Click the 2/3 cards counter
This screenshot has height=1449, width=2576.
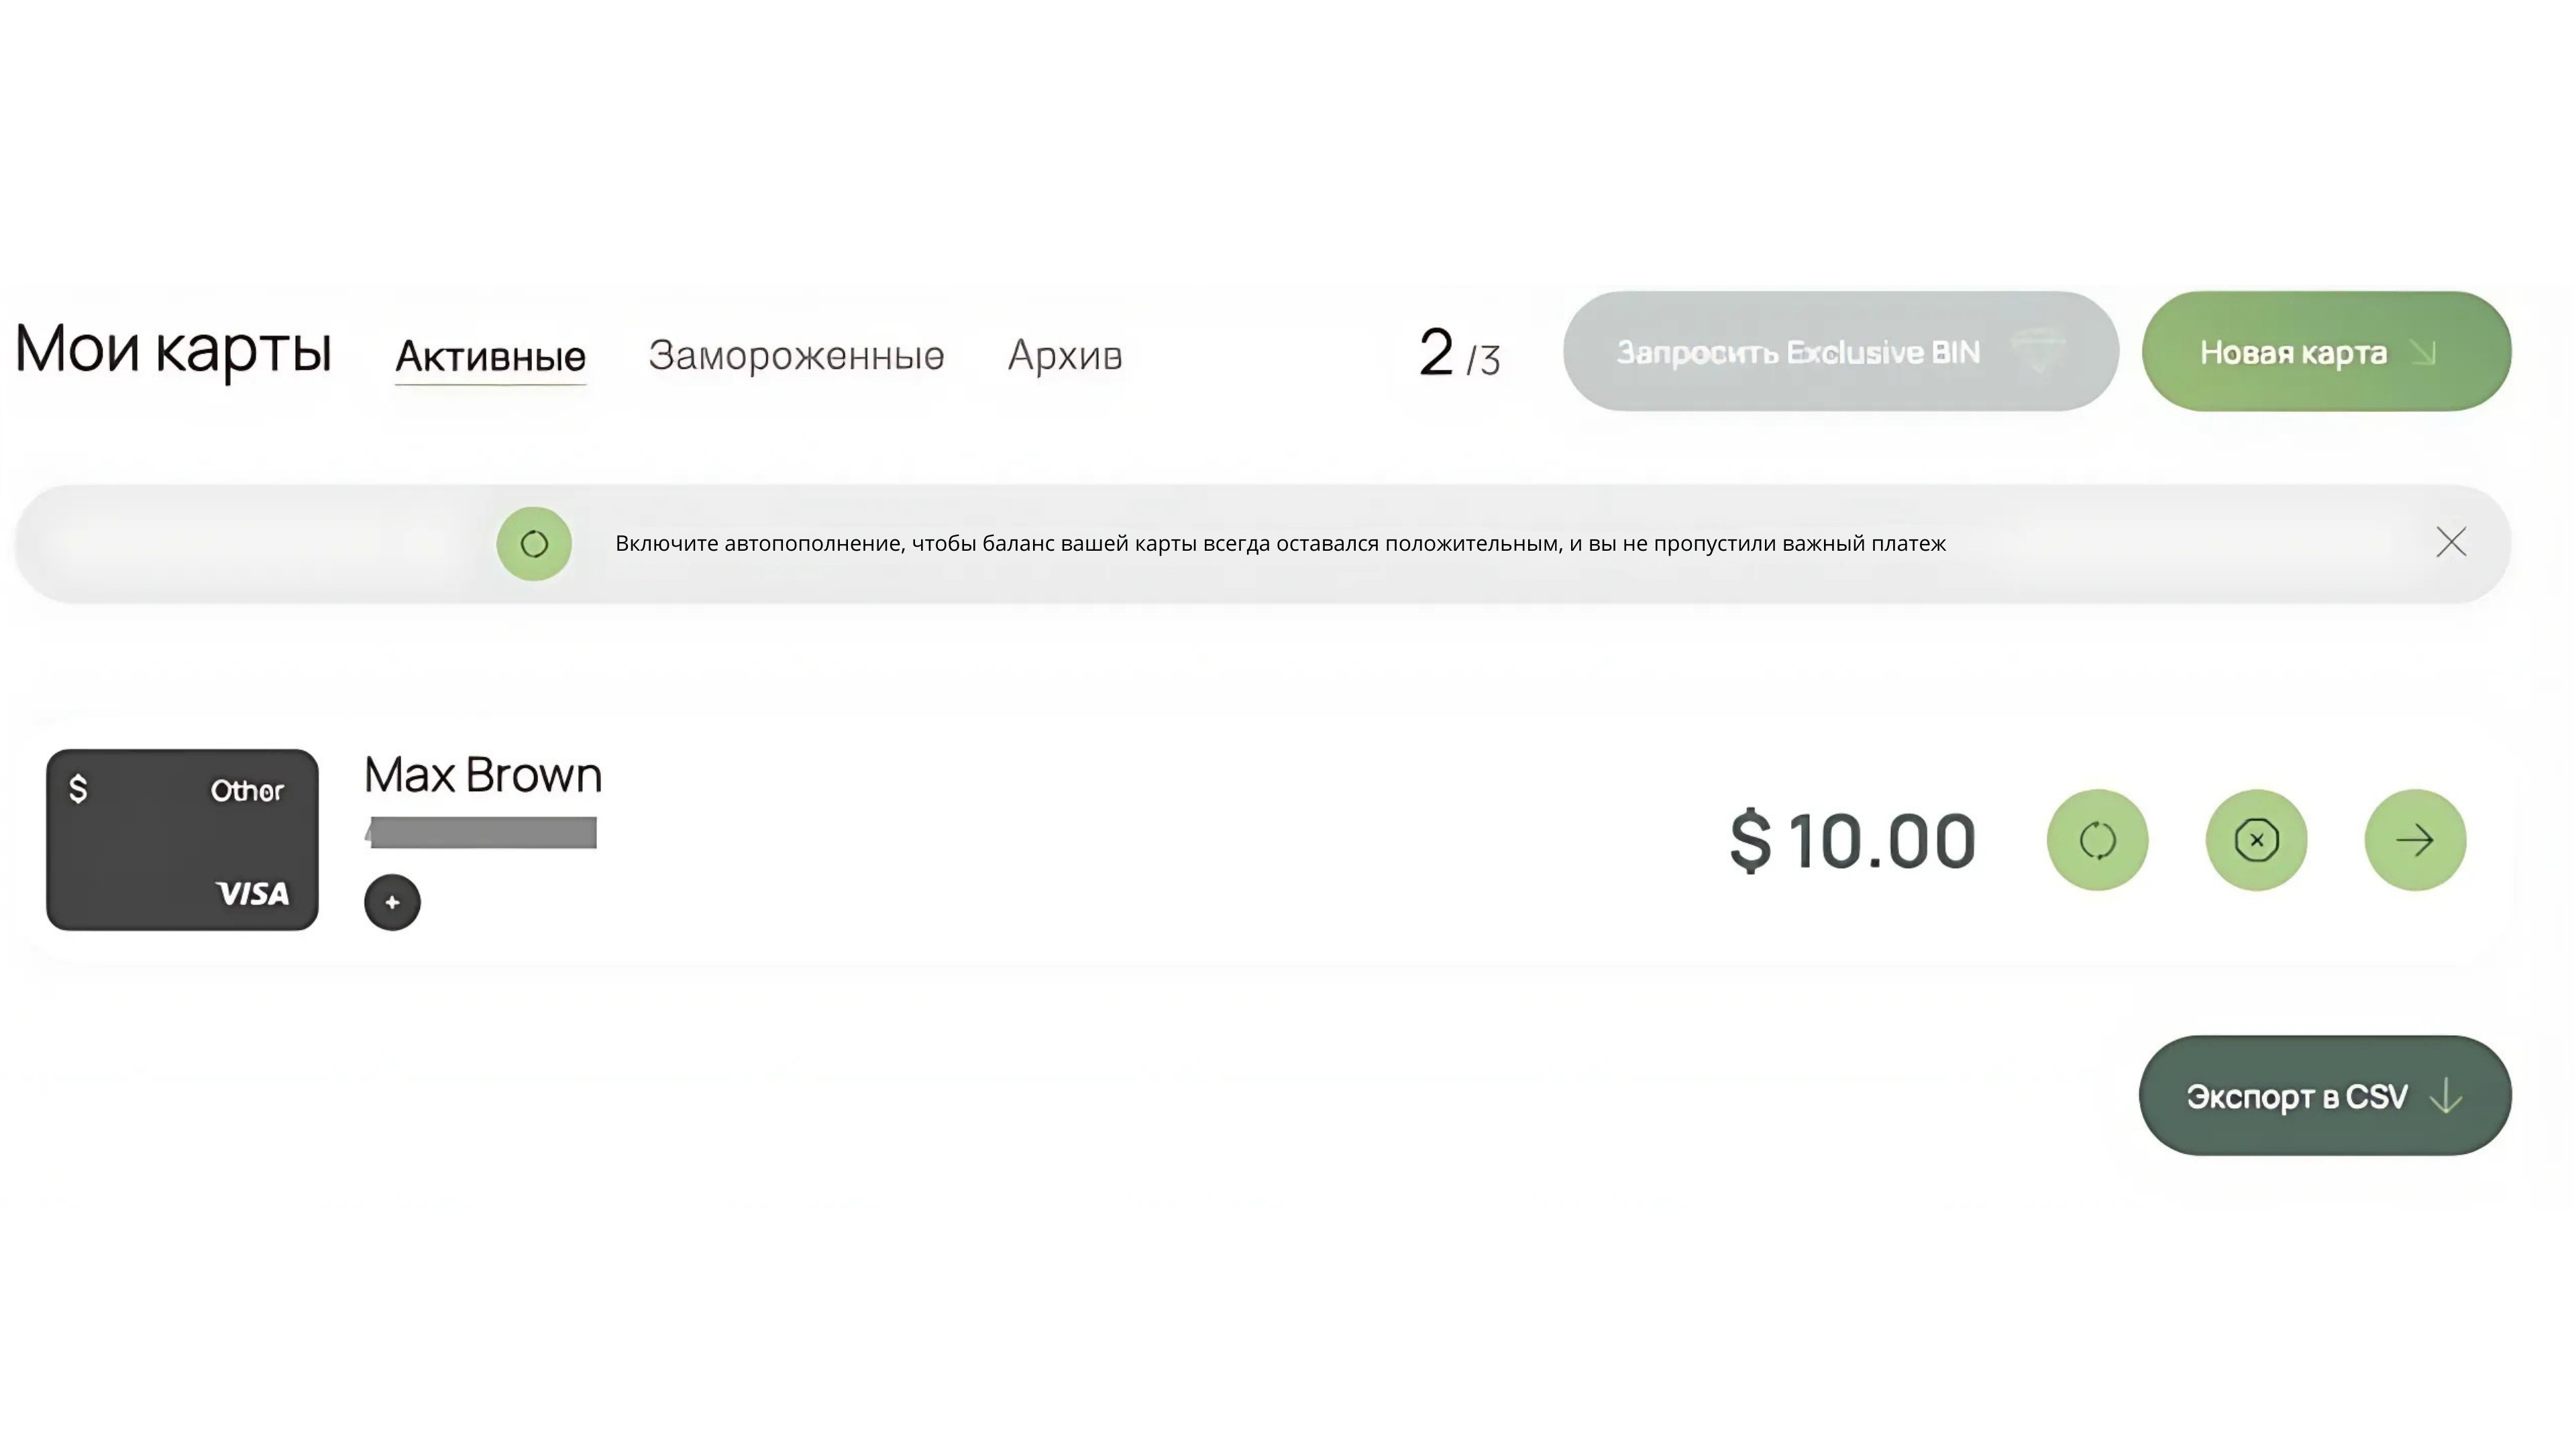pos(1459,353)
